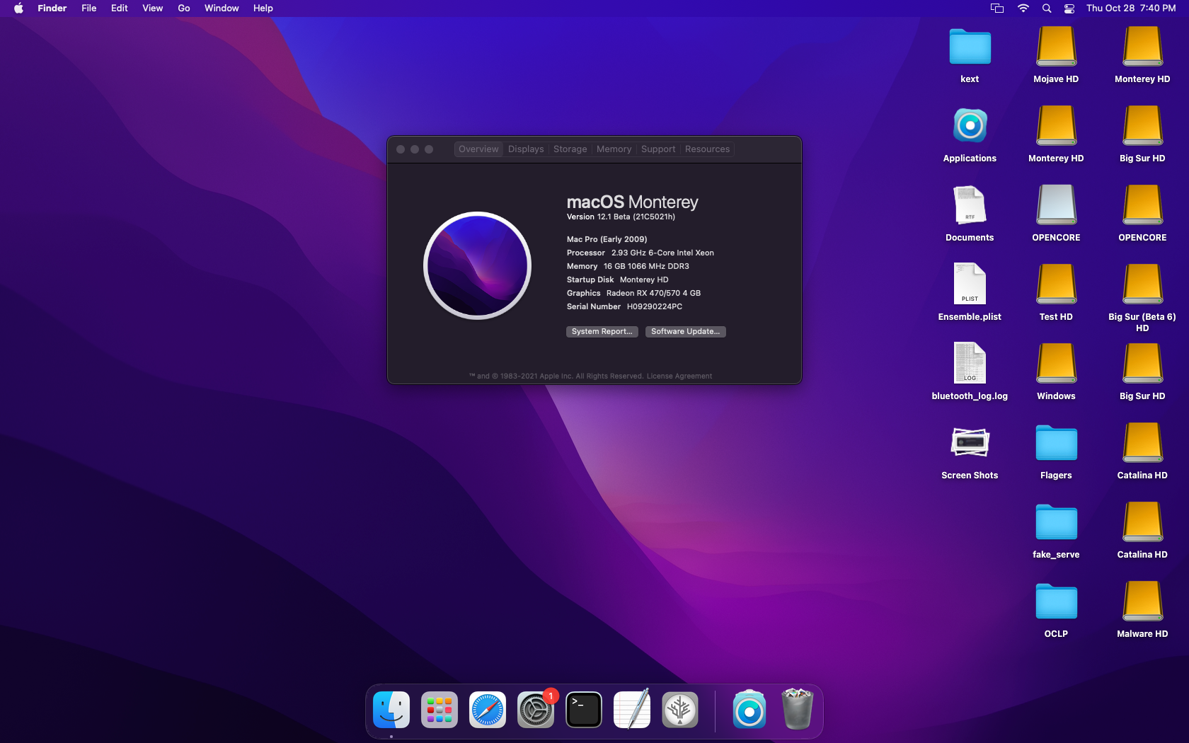Viewport: 1189px width, 743px height.
Task: Open the Trash in the Dock
Action: [798, 710]
